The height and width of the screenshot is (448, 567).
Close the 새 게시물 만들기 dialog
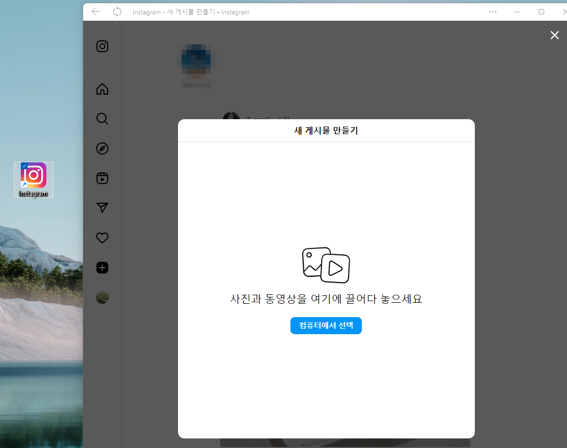point(554,35)
